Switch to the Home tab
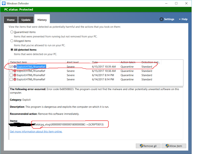 pos(11,20)
